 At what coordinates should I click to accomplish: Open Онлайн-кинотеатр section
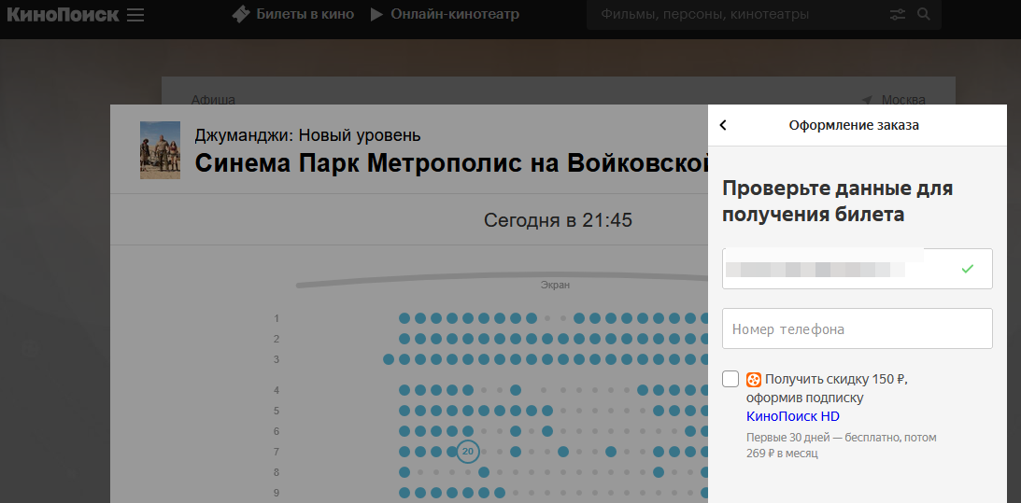tap(455, 14)
